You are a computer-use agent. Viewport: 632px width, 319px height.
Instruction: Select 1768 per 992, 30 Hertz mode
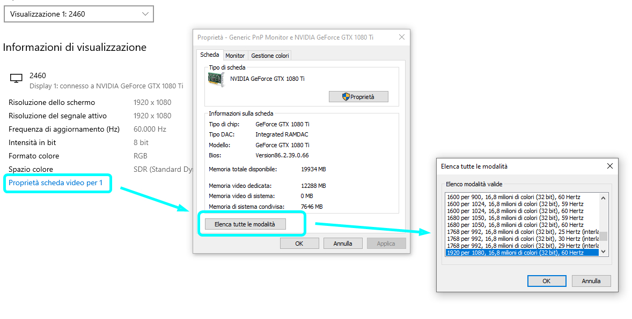click(523, 239)
